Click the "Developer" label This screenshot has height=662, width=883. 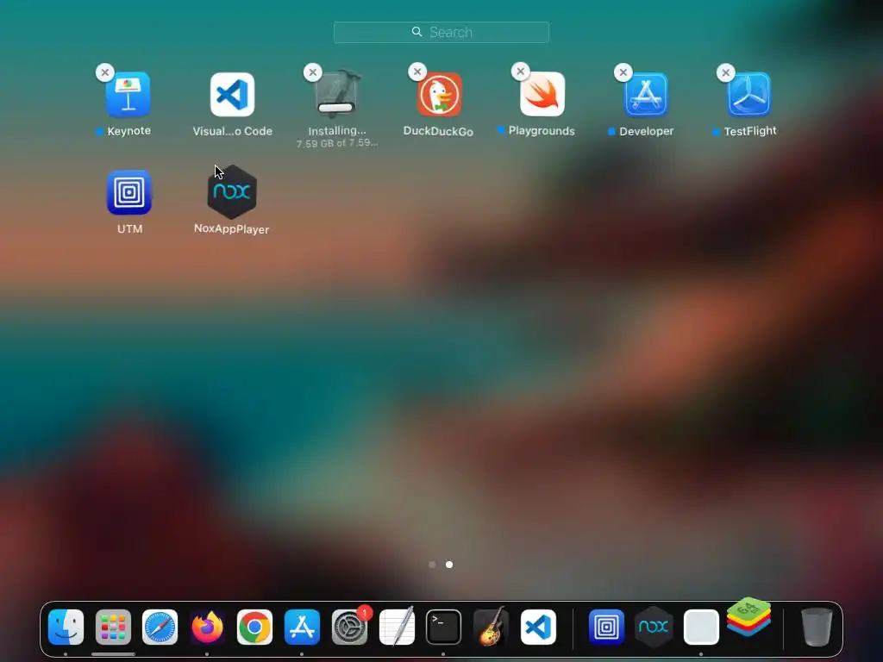tap(647, 131)
